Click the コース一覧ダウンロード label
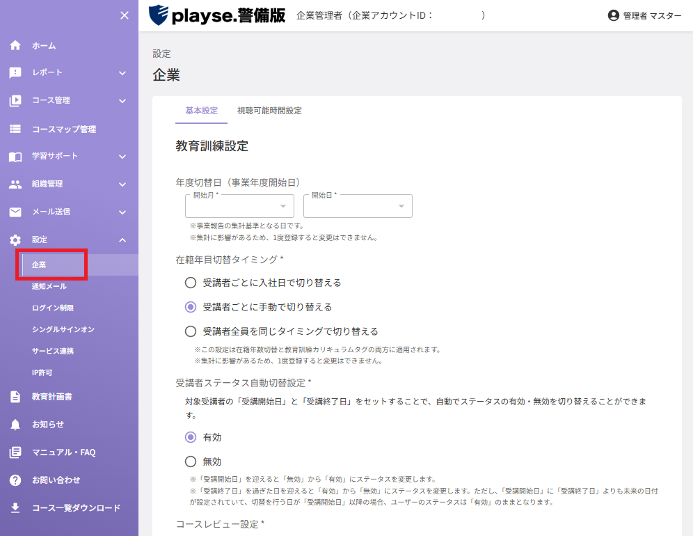Image resolution: width=693 pixels, height=536 pixels. point(76,507)
